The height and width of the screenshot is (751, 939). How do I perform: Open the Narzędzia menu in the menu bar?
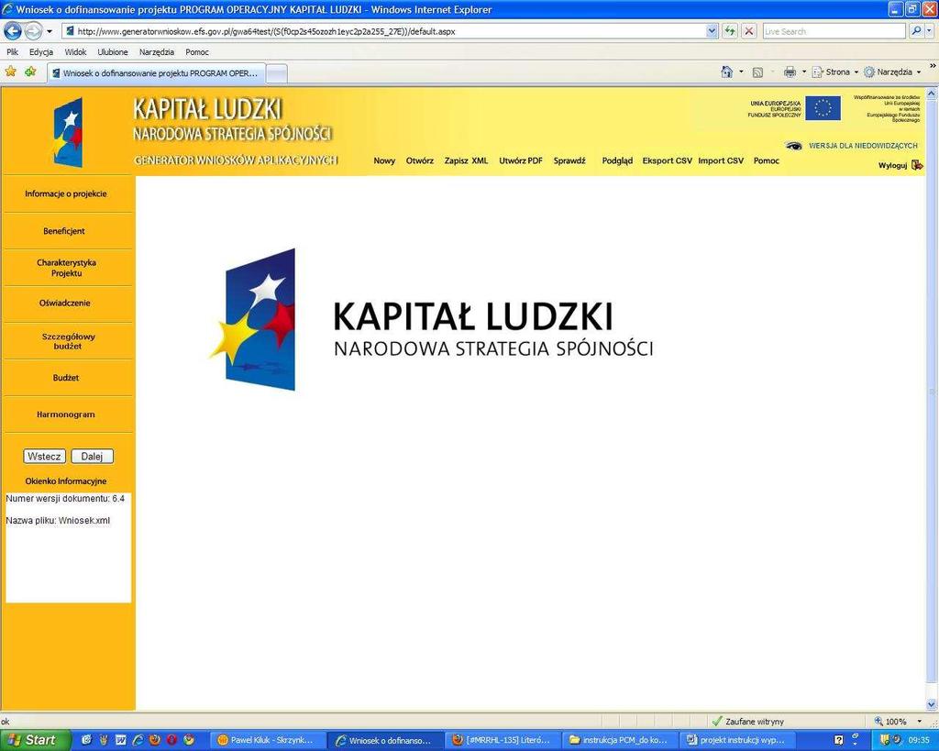tap(156, 52)
